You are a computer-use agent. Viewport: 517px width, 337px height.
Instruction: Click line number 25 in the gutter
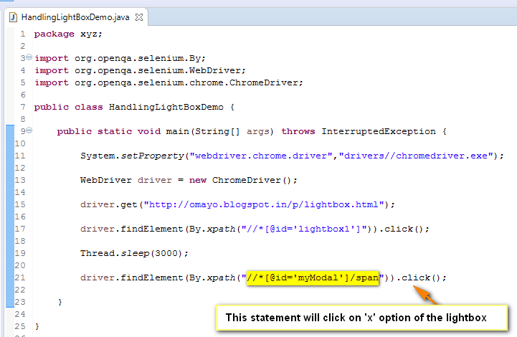click(20, 326)
